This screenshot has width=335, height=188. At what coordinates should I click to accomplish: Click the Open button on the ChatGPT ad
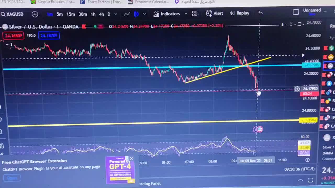(12, 178)
